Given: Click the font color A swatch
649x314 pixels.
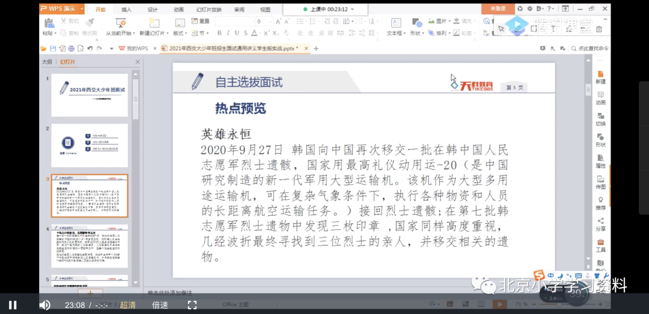Looking at the screenshot, I should coord(254,33).
